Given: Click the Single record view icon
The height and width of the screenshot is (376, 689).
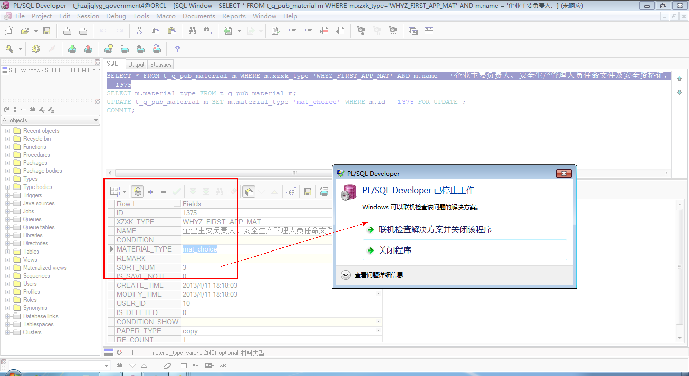Looking at the screenshot, I should [x=249, y=192].
